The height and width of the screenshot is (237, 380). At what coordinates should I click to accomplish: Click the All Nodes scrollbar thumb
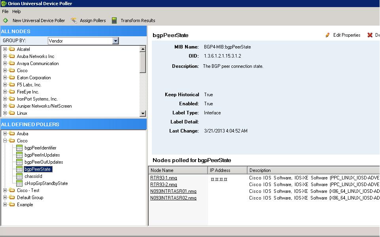tap(143, 62)
